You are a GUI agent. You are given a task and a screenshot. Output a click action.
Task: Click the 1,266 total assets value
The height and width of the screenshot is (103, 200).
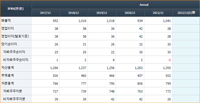pos(54,68)
